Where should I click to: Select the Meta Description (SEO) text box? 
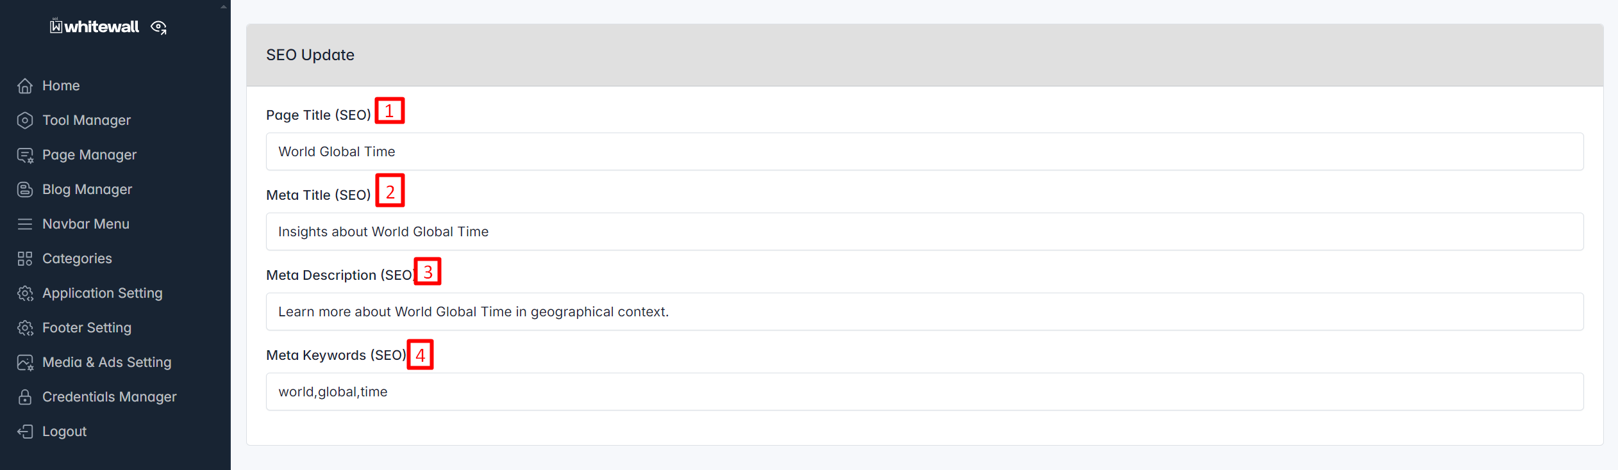[924, 312]
